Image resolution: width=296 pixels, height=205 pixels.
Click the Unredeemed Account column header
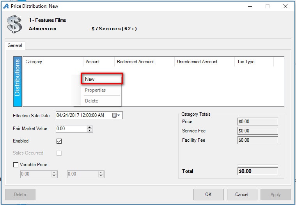tap(204, 62)
